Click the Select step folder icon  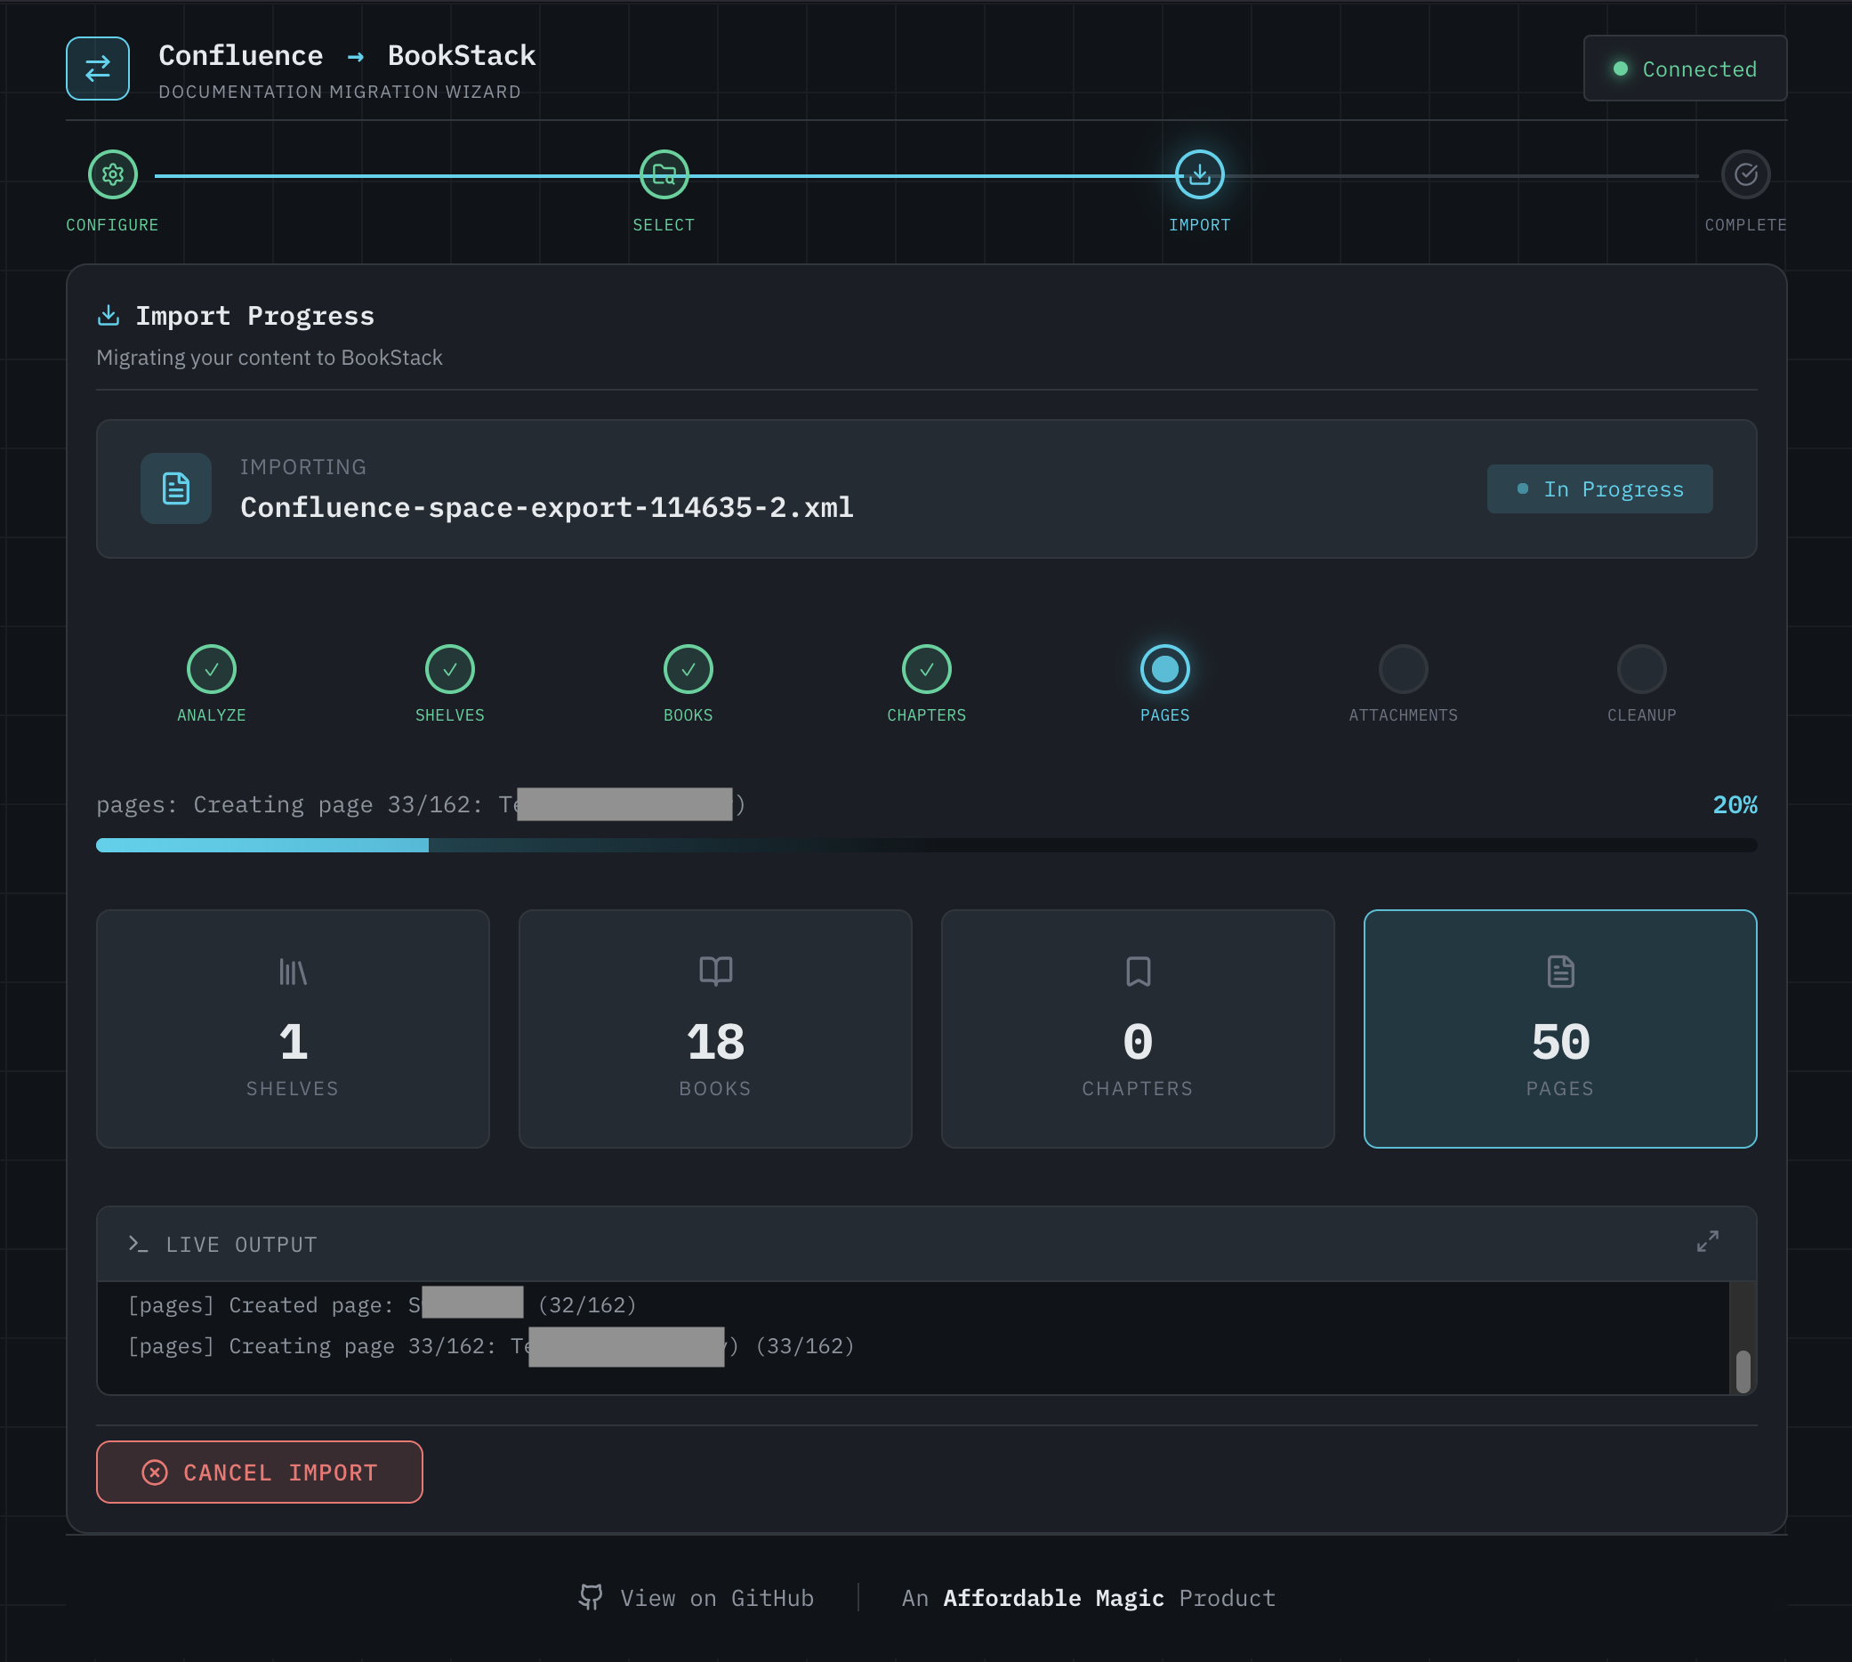click(664, 174)
